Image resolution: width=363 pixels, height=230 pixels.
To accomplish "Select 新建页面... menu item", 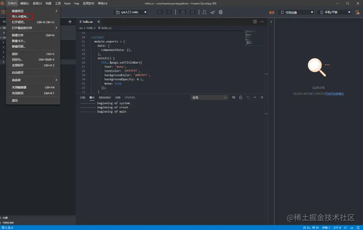I will click(x=33, y=47).
